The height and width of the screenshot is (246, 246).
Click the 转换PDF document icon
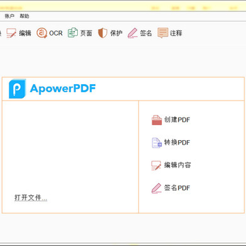click(x=156, y=143)
